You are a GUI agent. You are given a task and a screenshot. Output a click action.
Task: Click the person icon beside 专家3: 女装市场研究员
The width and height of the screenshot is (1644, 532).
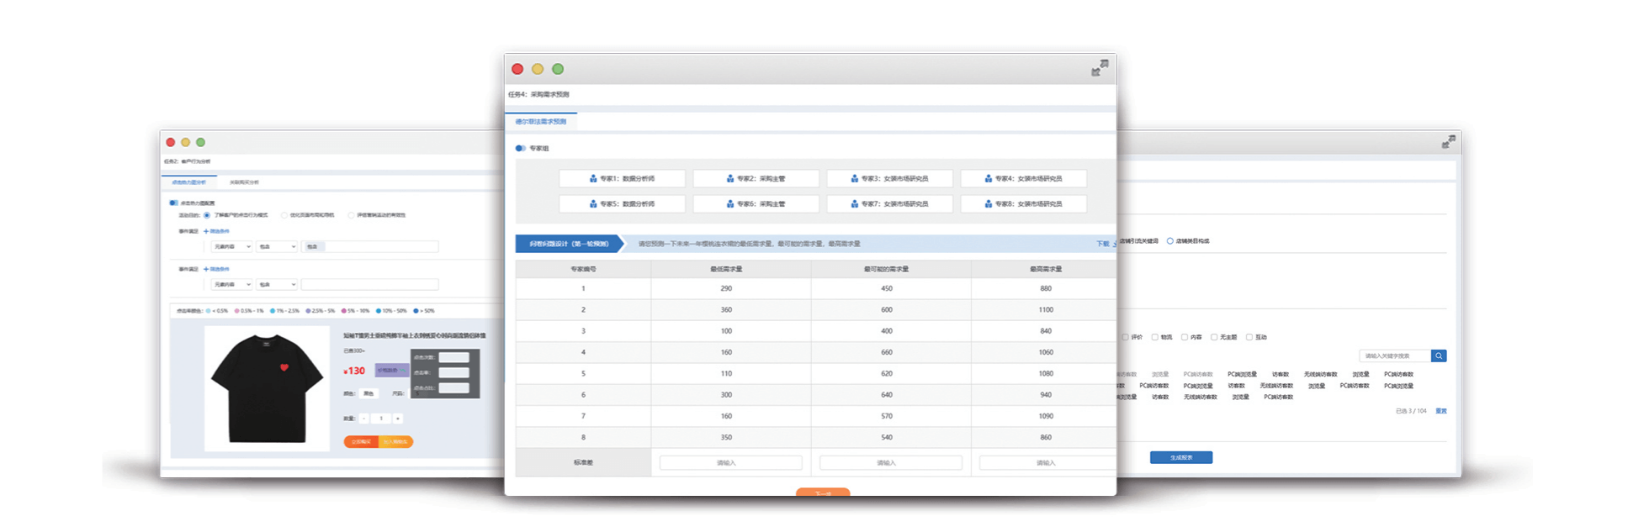855,179
